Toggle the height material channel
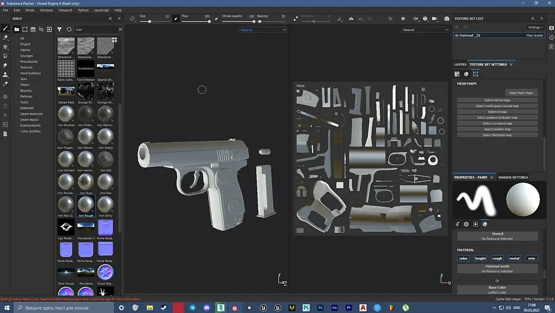555x313 pixels. (480, 258)
